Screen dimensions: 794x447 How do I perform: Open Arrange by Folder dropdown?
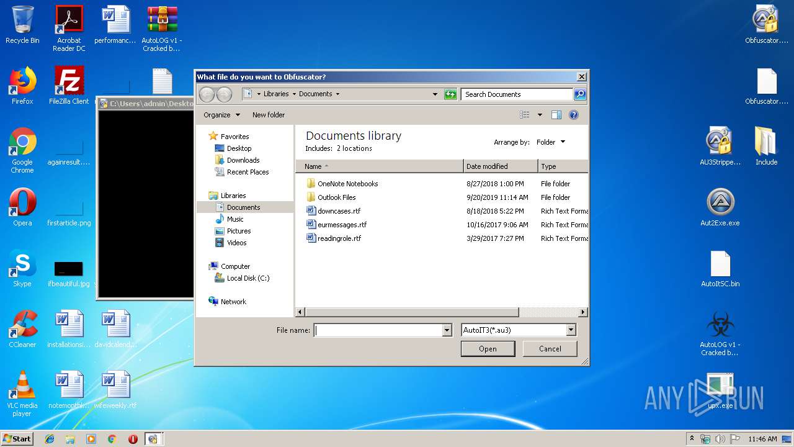(551, 142)
